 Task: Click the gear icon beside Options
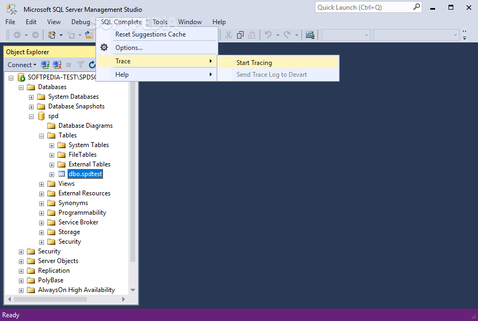coord(104,47)
